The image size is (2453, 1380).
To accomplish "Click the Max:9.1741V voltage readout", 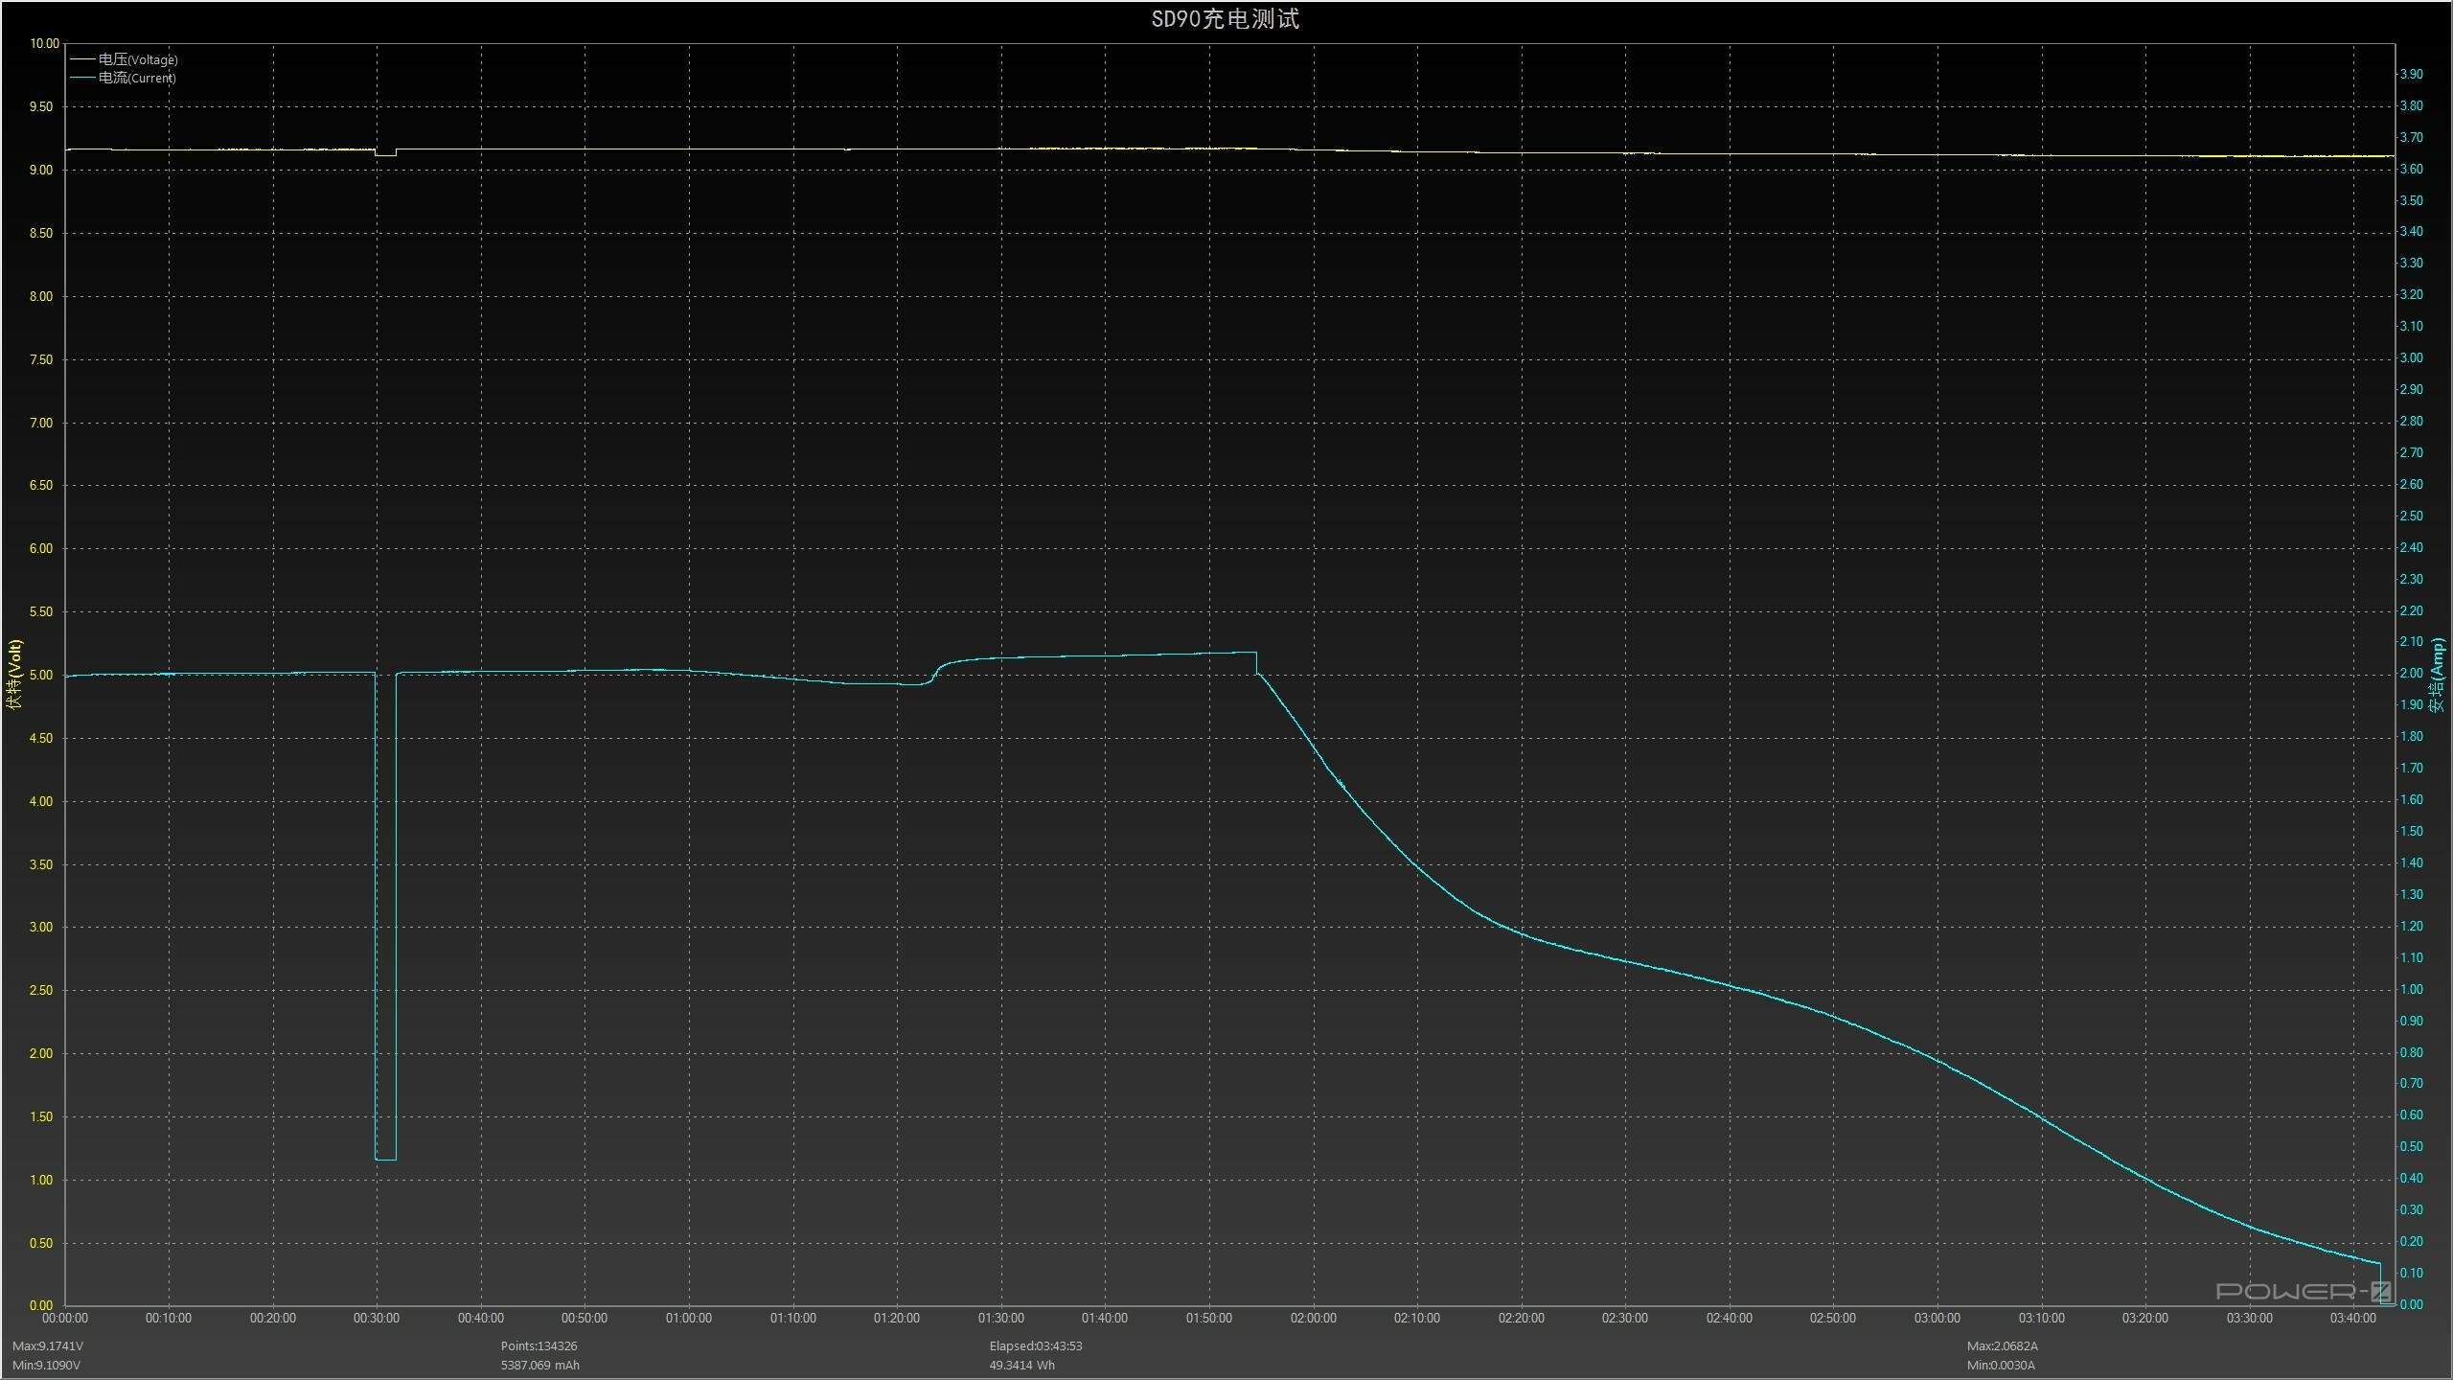I will [48, 1345].
